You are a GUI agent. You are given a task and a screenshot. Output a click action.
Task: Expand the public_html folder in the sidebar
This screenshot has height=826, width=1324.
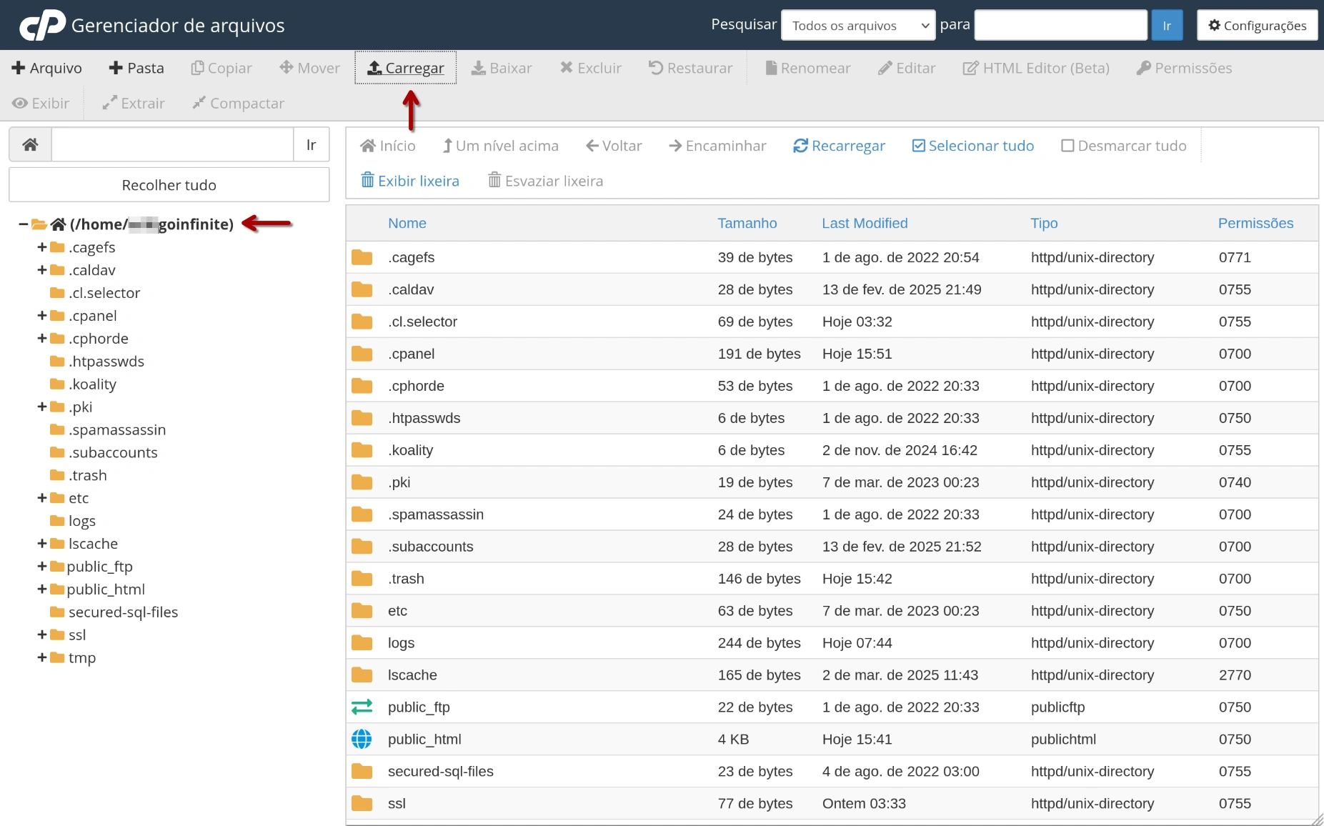coord(41,589)
